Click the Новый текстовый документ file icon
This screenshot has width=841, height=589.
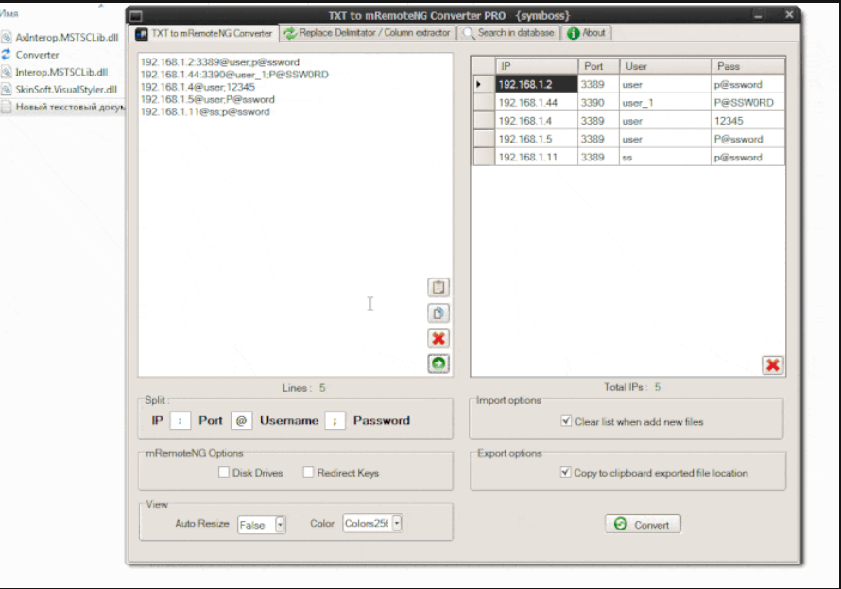tap(6, 107)
